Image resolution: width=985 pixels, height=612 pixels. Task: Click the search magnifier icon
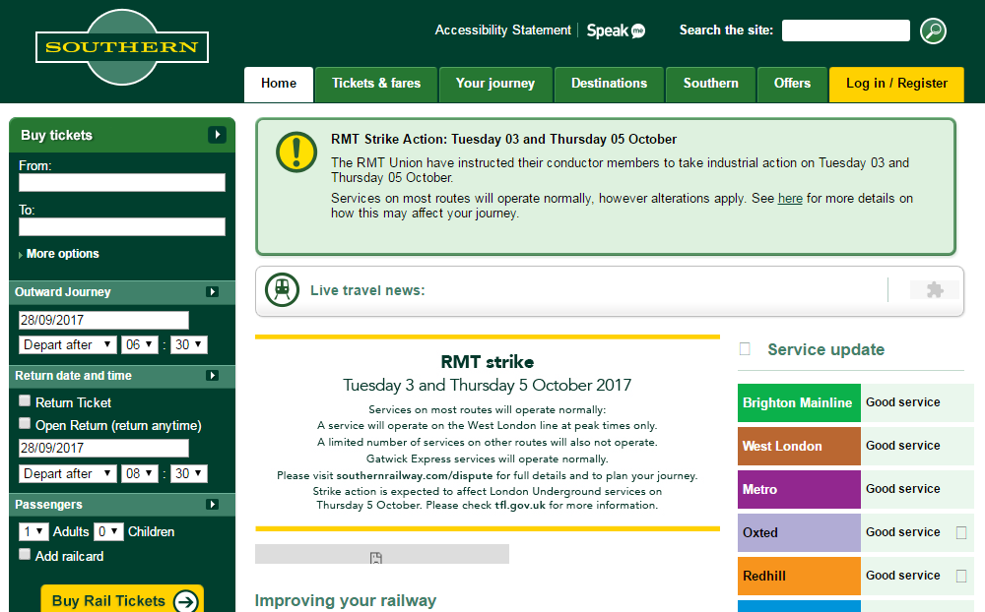click(933, 31)
